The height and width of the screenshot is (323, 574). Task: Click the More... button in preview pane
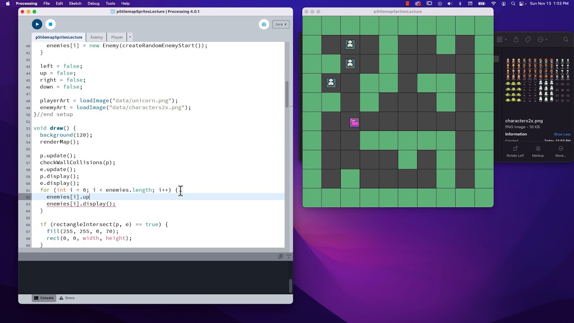point(561,151)
